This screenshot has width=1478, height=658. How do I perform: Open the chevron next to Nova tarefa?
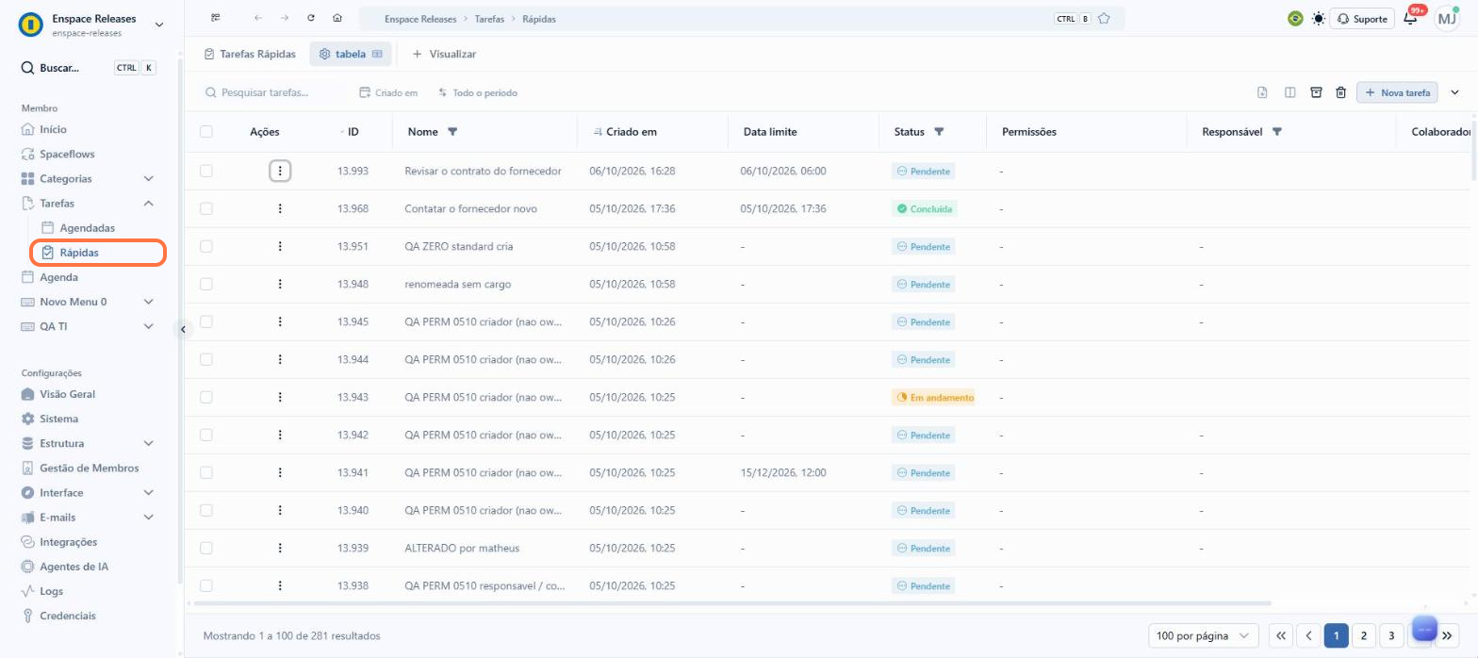pyautogui.click(x=1454, y=92)
